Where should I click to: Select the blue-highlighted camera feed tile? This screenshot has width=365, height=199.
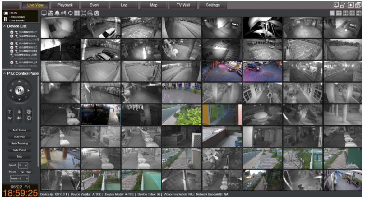100,115
